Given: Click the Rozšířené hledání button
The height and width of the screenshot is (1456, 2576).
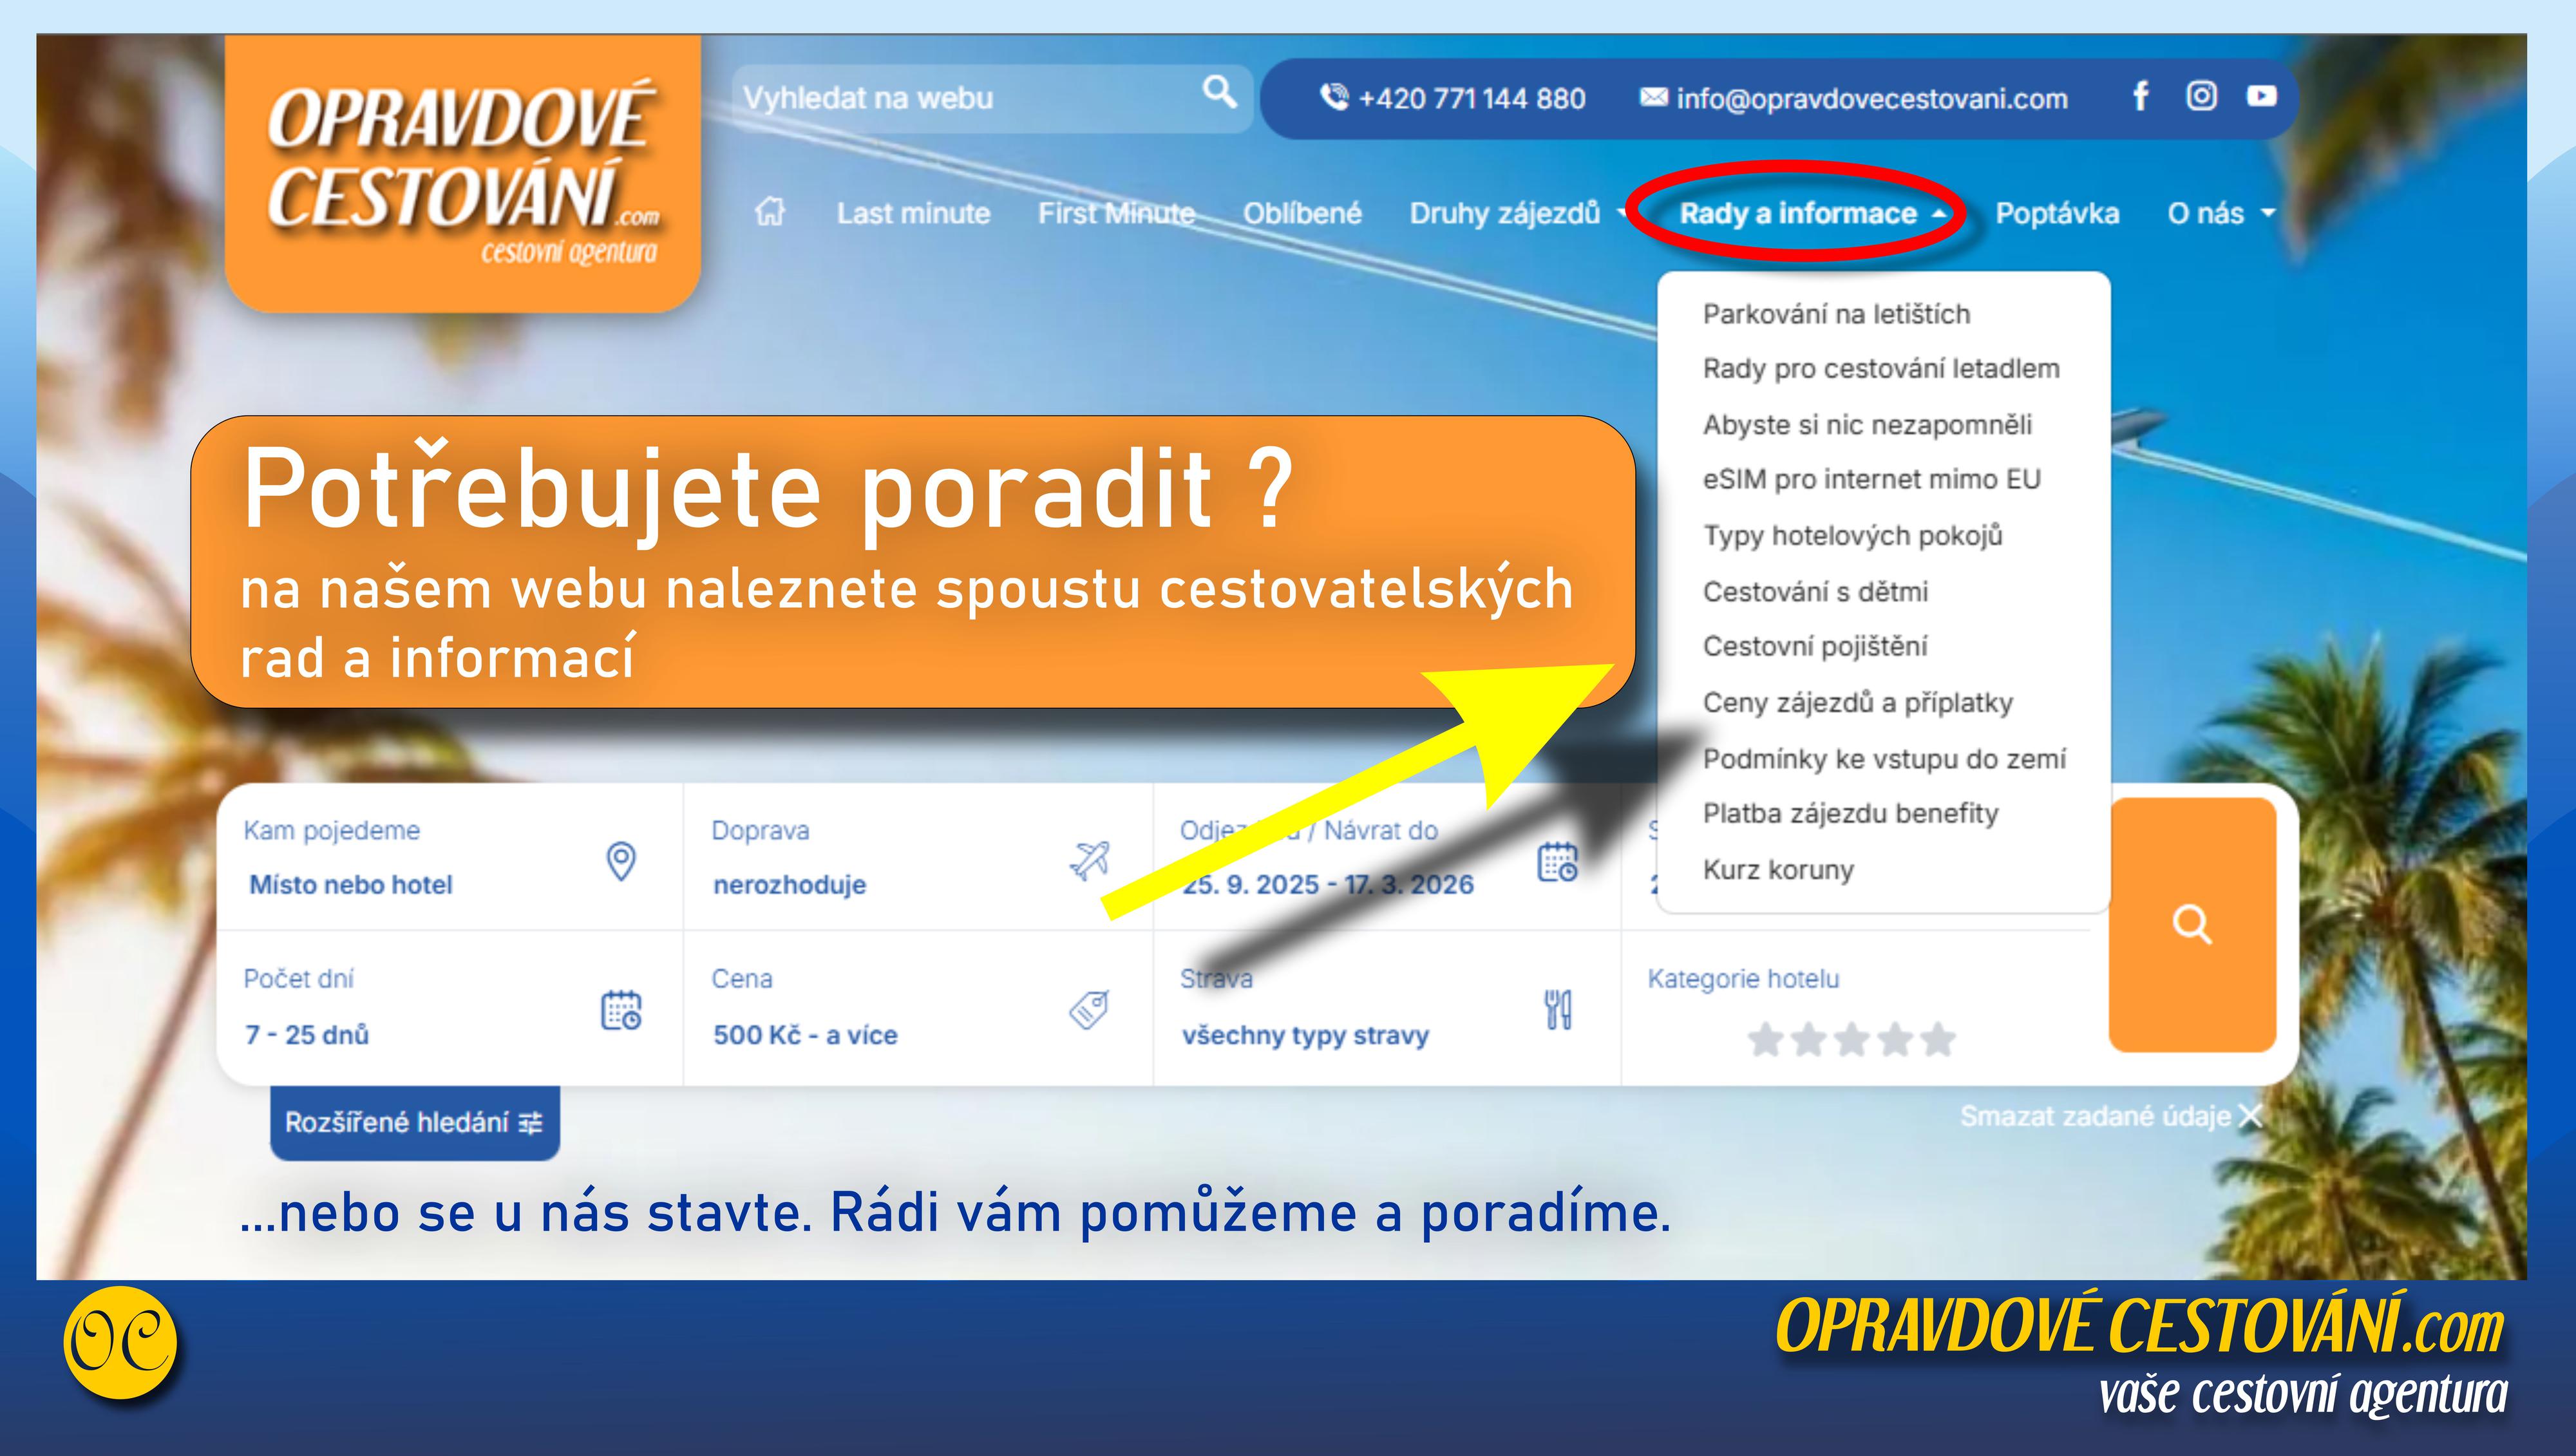Looking at the screenshot, I should [x=415, y=1122].
